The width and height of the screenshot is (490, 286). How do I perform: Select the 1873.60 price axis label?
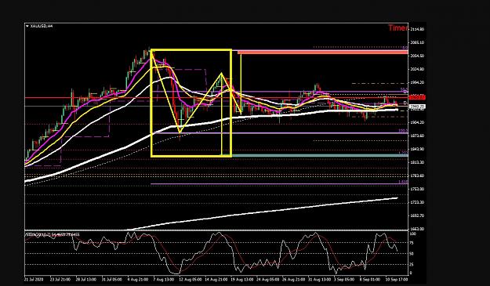click(x=417, y=136)
